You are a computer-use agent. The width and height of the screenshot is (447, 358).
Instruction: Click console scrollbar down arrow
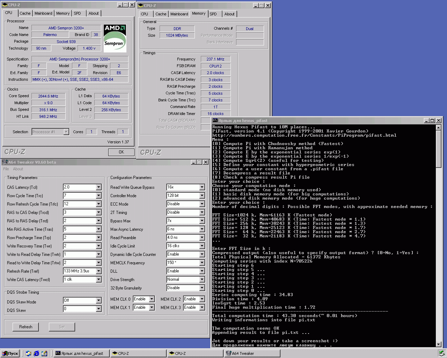(x=439, y=344)
